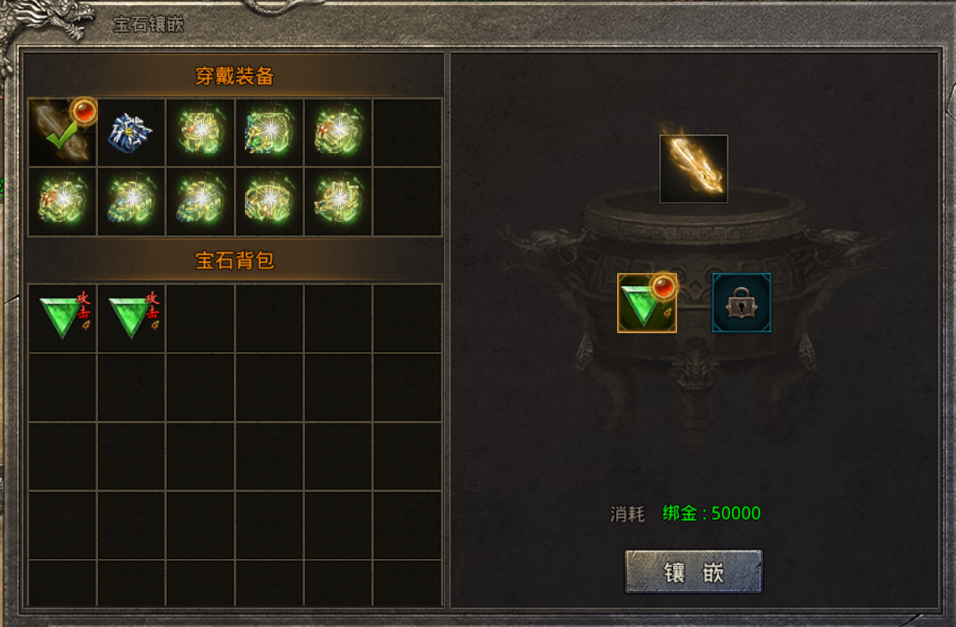This screenshot has width=956, height=627.
Task: Pick the second green attack gem in backpack
Action: (x=131, y=318)
